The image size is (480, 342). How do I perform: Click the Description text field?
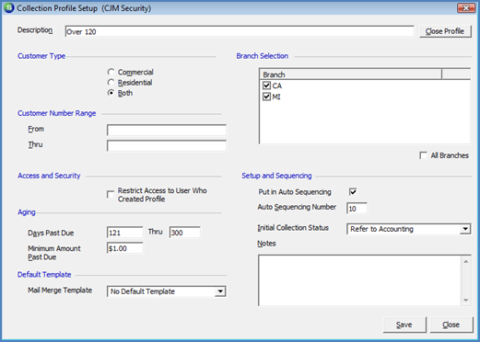click(240, 31)
